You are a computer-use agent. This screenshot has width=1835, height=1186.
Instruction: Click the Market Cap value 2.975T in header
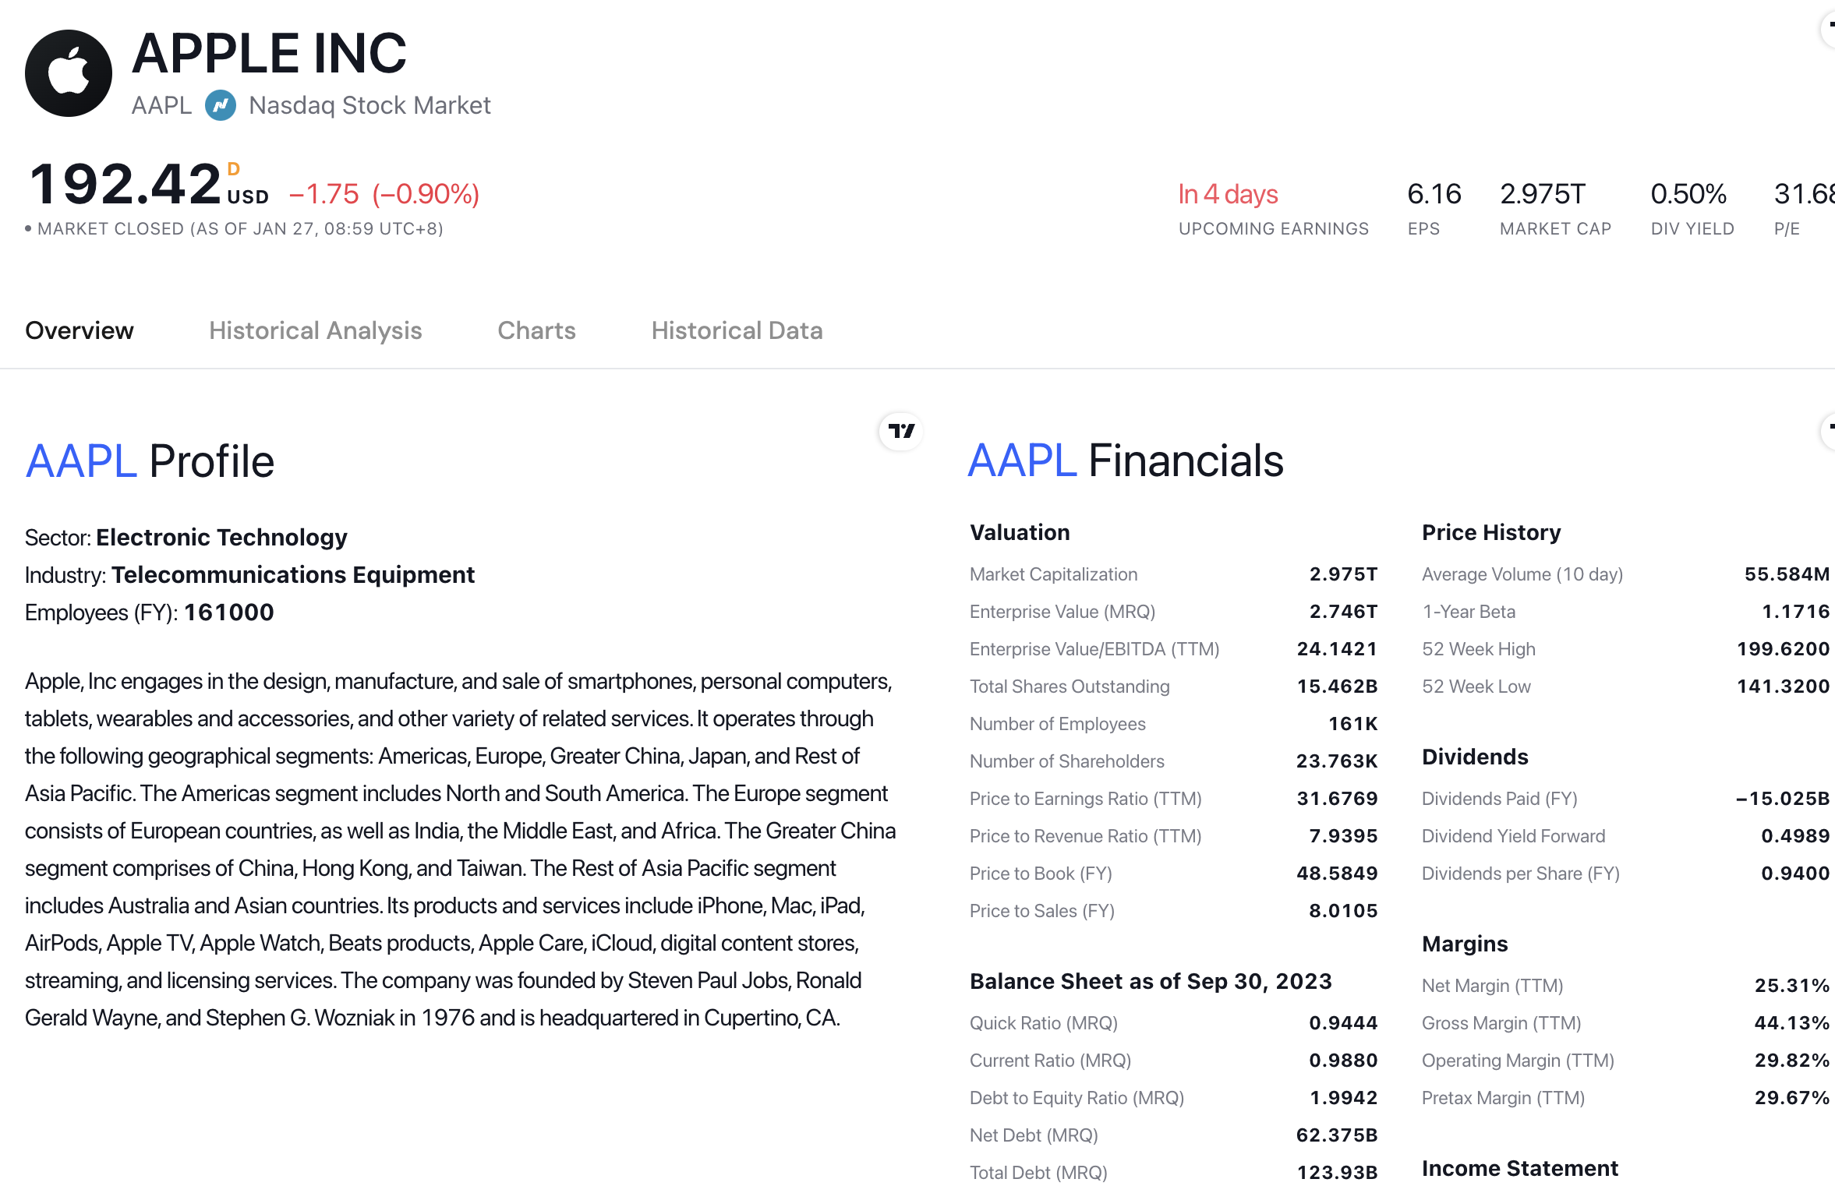coord(1543,194)
